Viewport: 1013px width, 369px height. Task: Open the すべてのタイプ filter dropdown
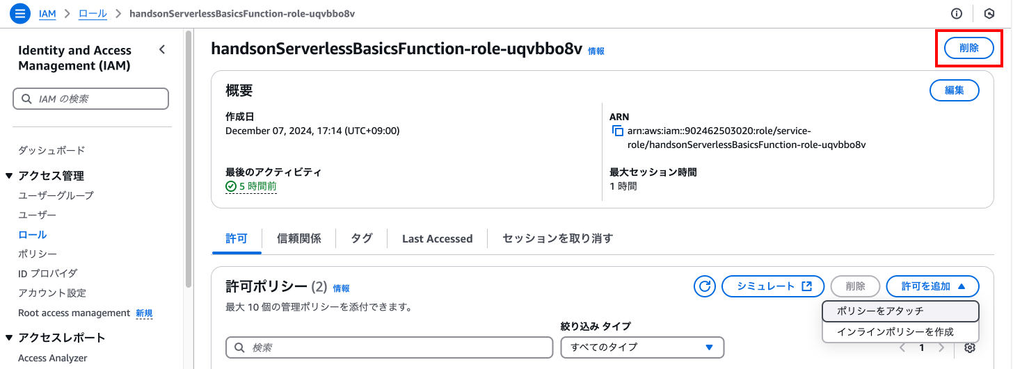(642, 347)
